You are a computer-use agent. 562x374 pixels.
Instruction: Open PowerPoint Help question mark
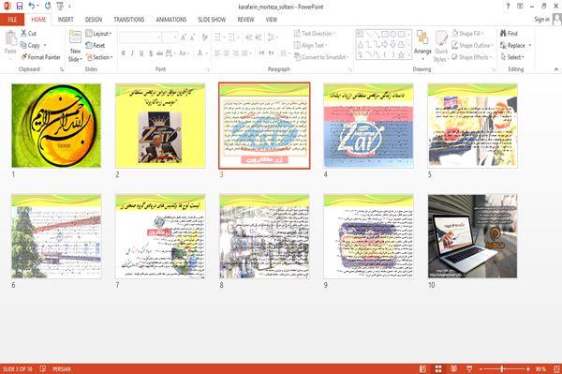click(x=508, y=7)
